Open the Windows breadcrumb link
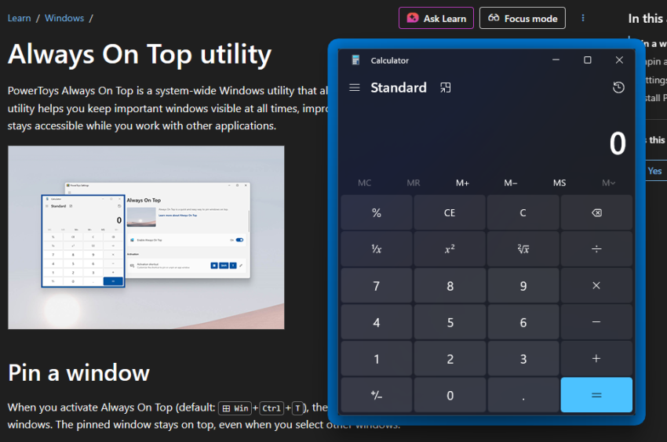The height and width of the screenshot is (442, 667). click(x=63, y=17)
